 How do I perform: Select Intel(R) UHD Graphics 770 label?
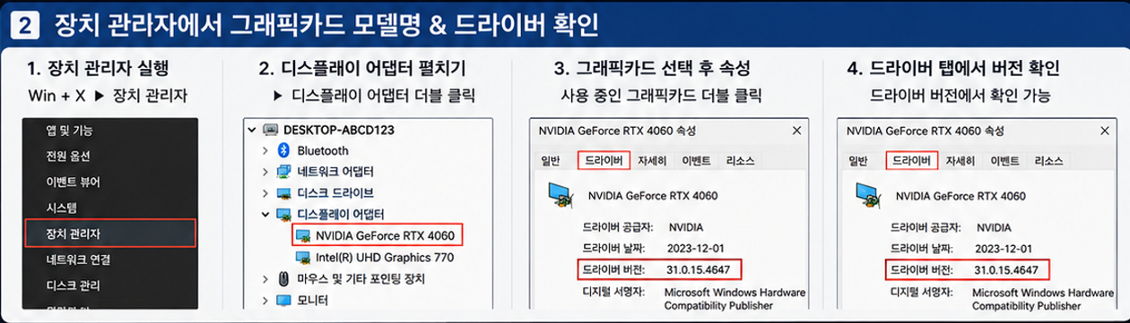[385, 257]
